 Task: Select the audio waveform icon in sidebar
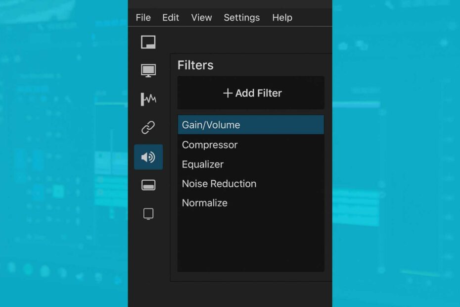pos(148,99)
